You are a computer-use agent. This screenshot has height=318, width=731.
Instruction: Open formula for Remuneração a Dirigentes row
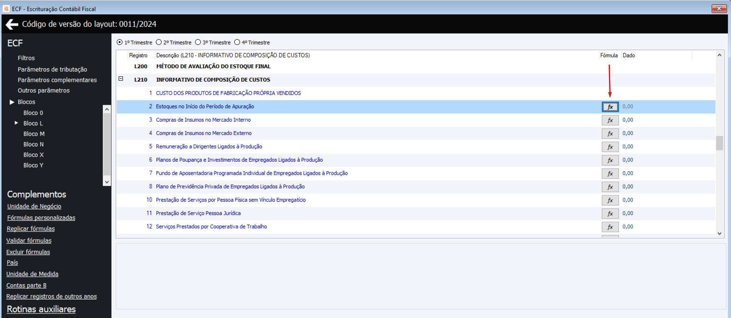click(x=610, y=147)
